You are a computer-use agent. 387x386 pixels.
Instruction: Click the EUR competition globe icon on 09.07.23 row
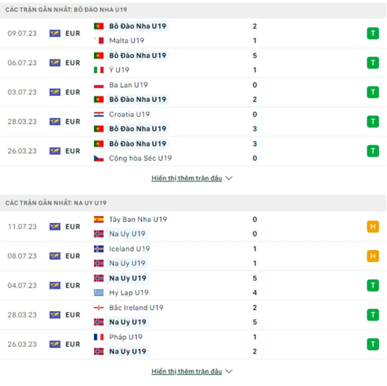coord(54,33)
